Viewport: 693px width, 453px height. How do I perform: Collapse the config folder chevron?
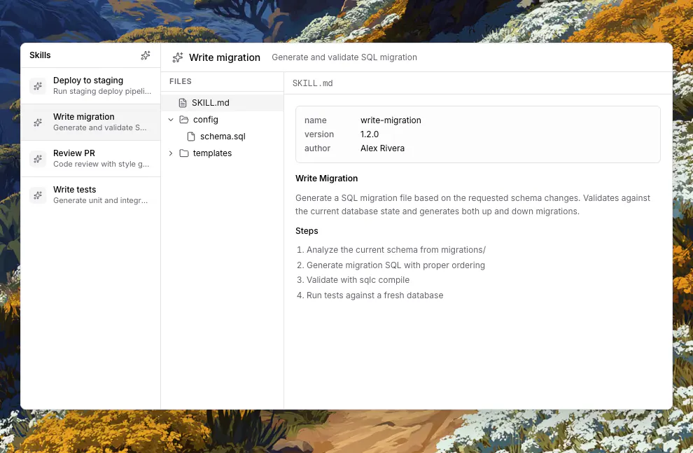pos(171,120)
